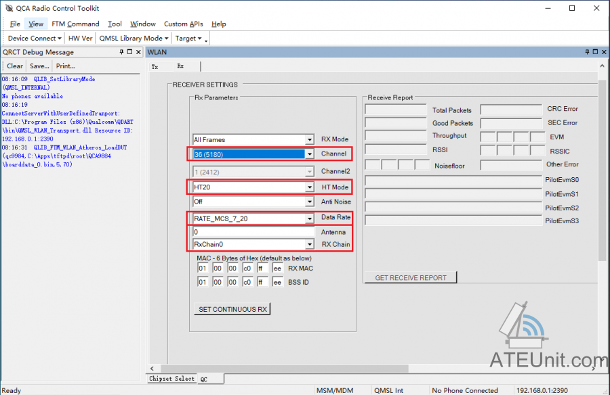
Task: Open the View menu
Action: tap(36, 24)
